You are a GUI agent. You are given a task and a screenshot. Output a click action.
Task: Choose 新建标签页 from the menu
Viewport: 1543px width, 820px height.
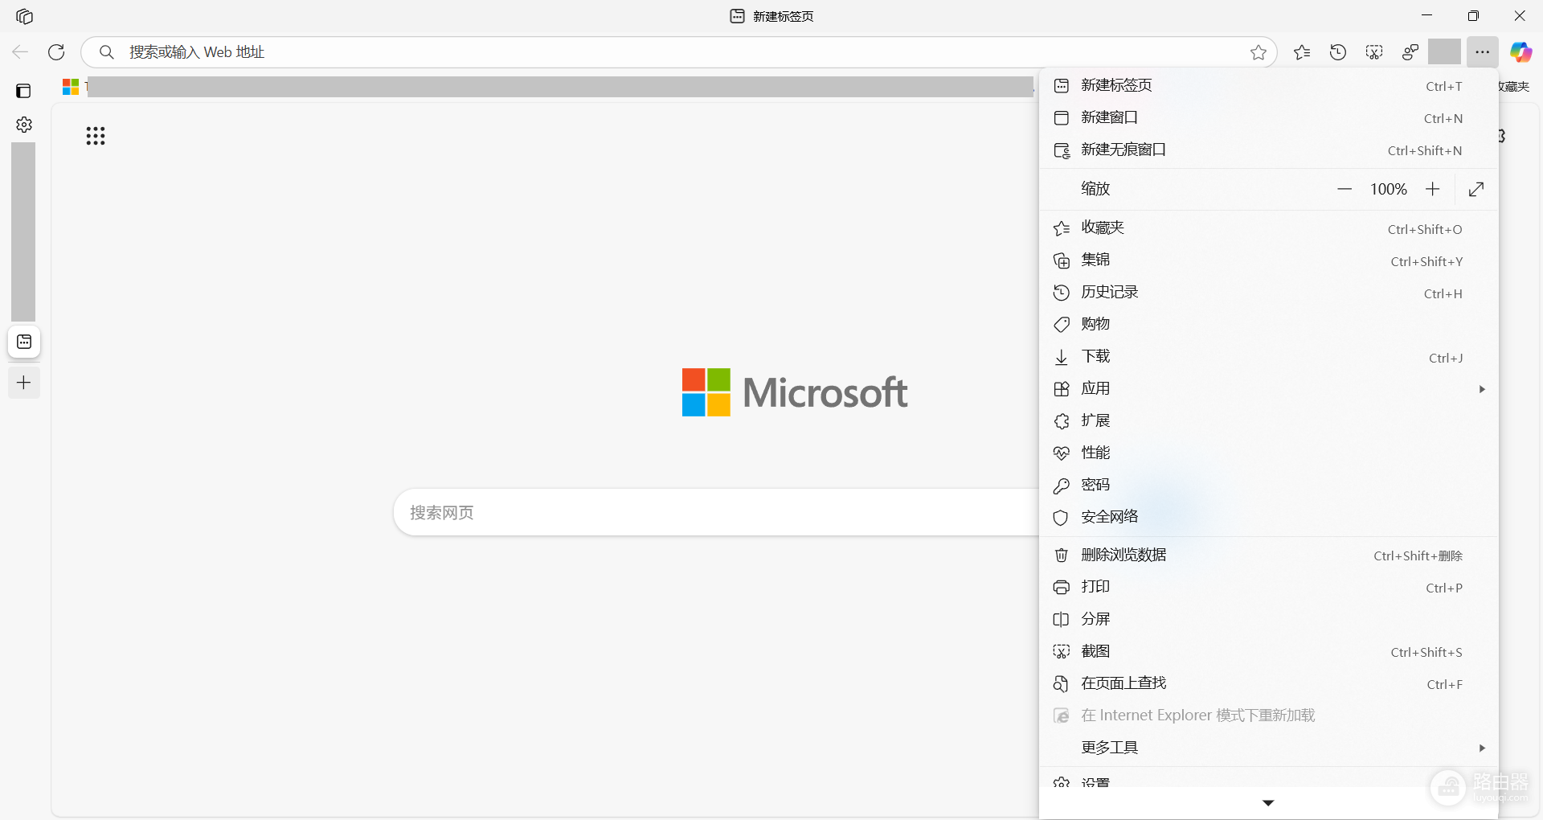[x=1269, y=85]
